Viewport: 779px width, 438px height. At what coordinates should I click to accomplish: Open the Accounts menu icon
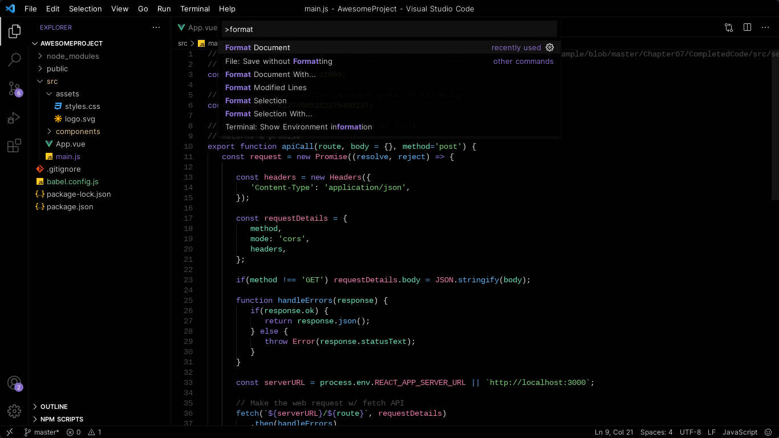point(14,383)
